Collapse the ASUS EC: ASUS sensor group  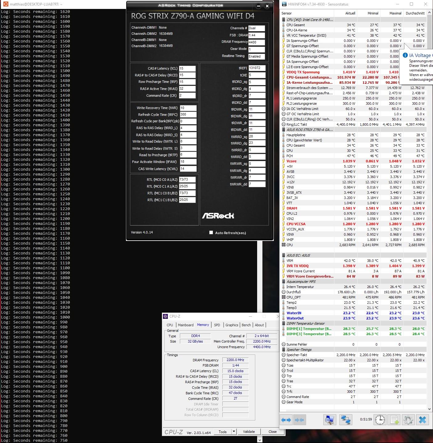point(284,255)
